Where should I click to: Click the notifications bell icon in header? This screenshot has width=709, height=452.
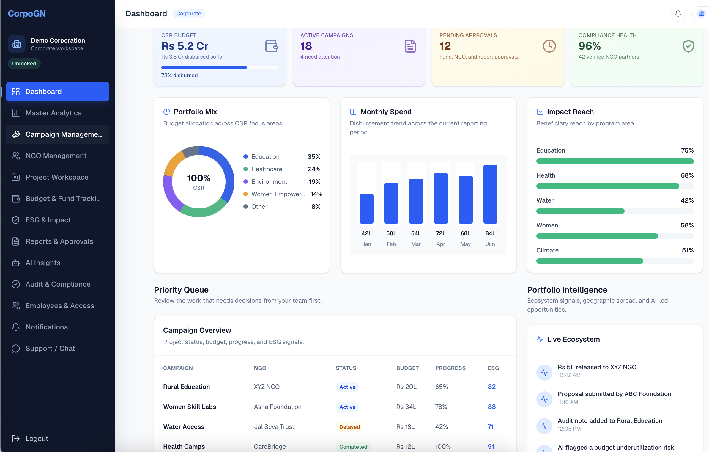tap(678, 14)
